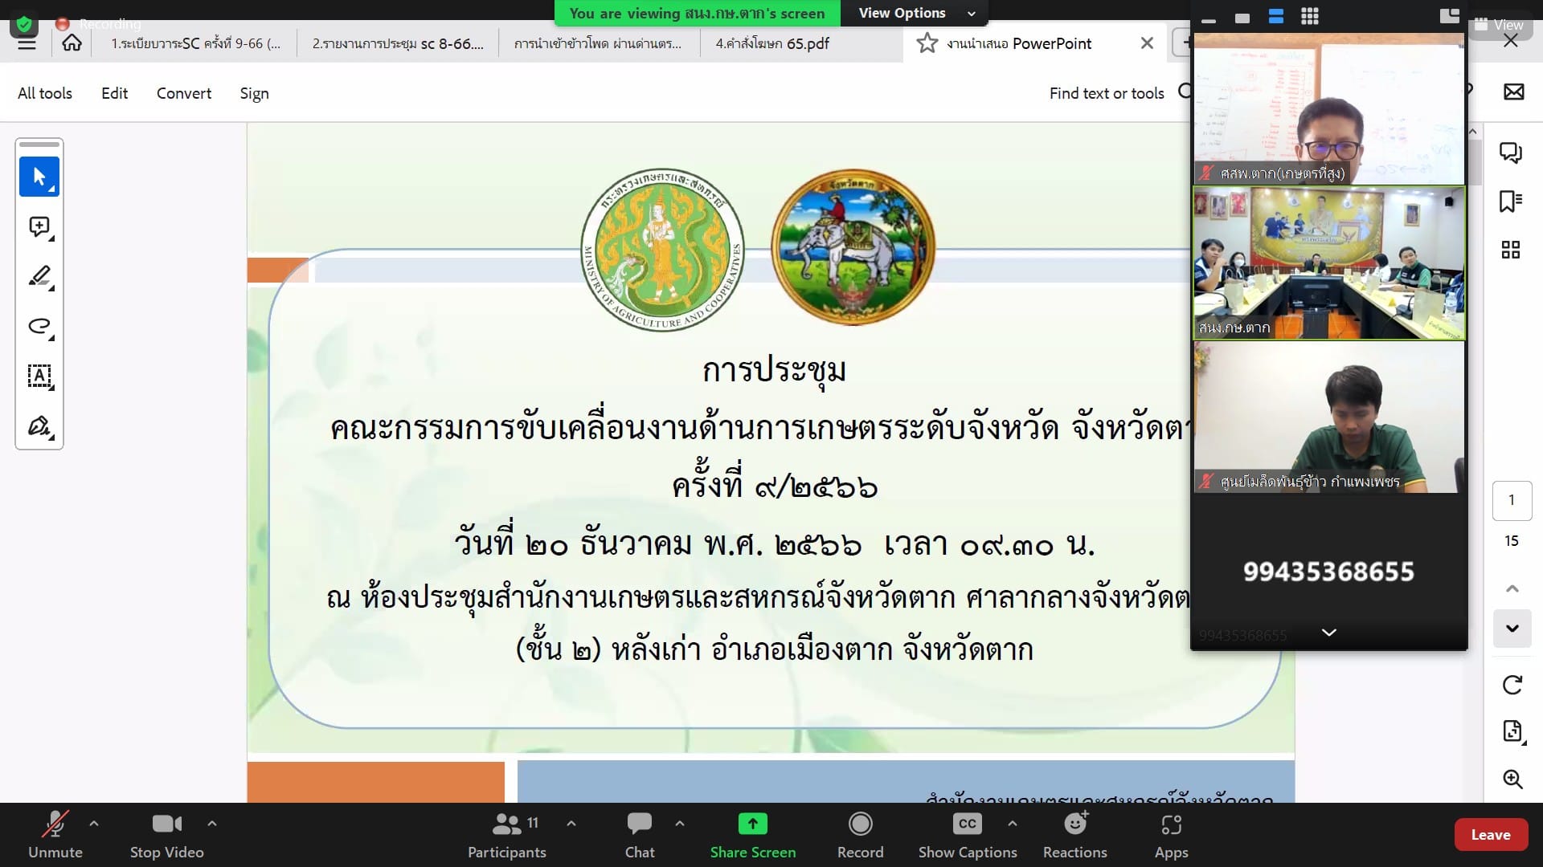Toggle Show Captions on
This screenshot has width=1543, height=867.
tap(967, 834)
